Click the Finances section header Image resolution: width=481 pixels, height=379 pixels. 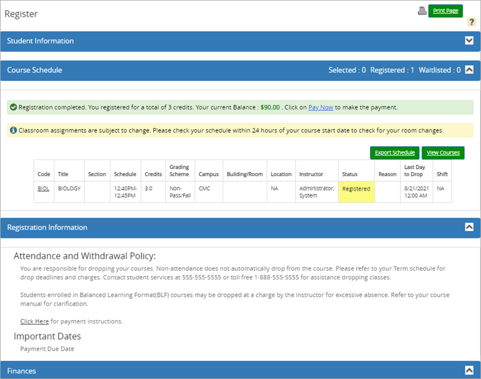tap(21, 371)
